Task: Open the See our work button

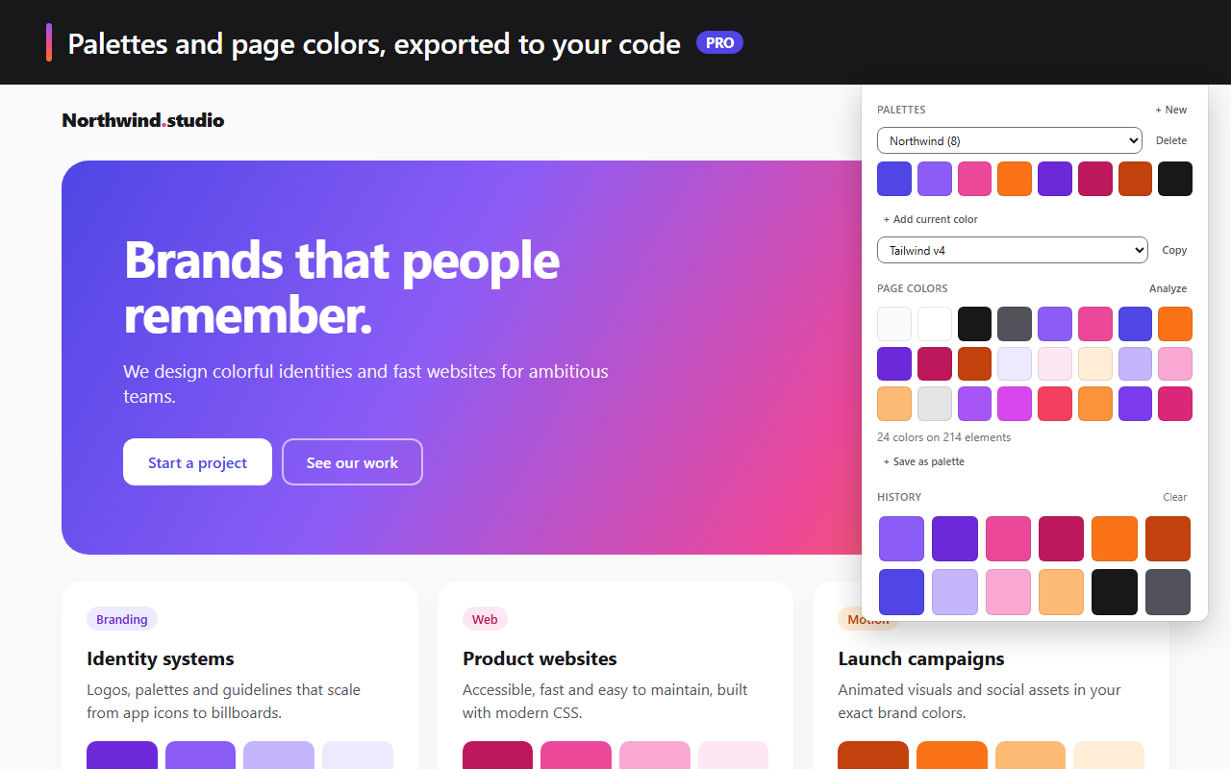Action: point(352,462)
